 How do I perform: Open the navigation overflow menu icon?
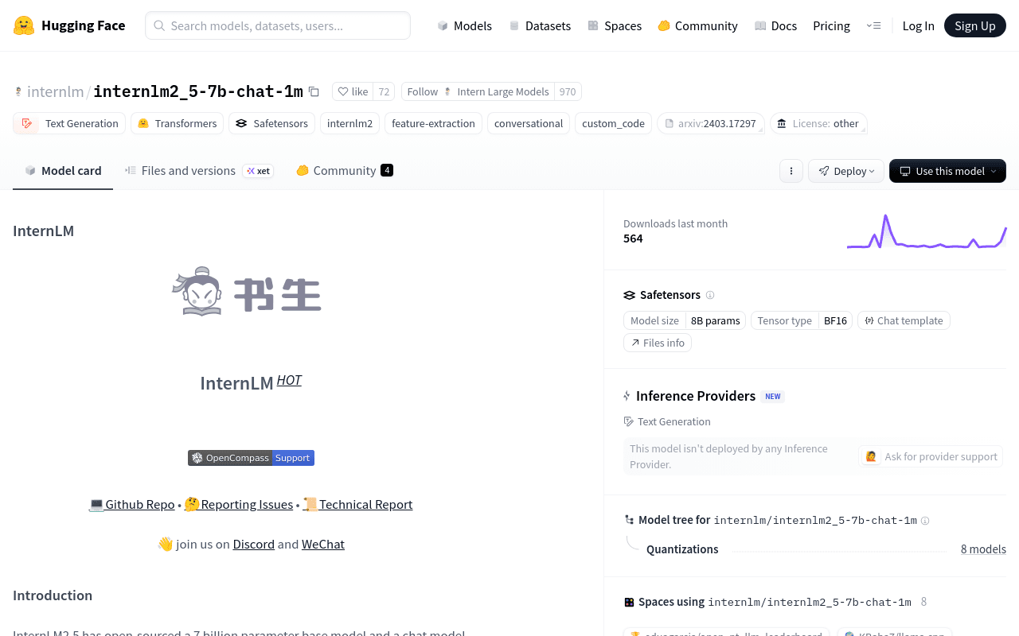pyautogui.click(x=873, y=25)
